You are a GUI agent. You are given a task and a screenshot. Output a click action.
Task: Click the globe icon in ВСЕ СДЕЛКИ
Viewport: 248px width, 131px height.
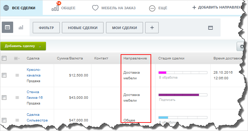pos(6,8)
